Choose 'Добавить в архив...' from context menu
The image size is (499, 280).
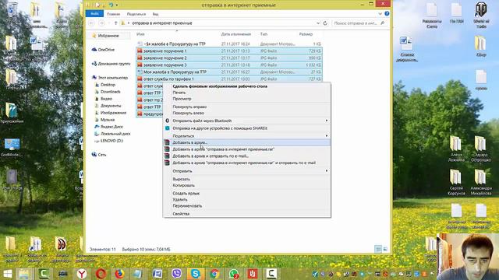pos(246,142)
